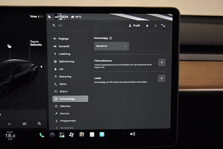Tap the 18.0 cabin temperature setting
This screenshot has width=223, height=149.
pyautogui.click(x=10, y=136)
